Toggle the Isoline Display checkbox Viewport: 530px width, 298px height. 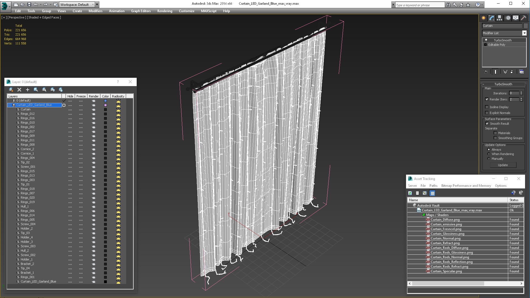(x=487, y=107)
